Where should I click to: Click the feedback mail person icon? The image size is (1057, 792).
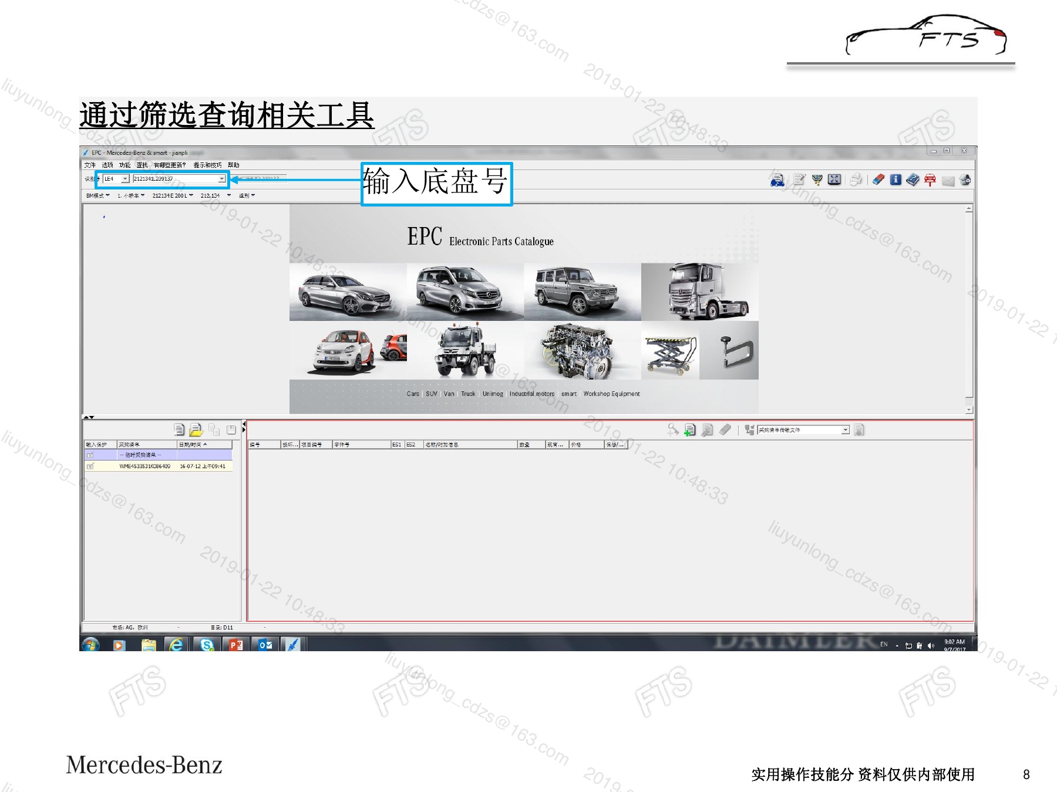point(965,180)
